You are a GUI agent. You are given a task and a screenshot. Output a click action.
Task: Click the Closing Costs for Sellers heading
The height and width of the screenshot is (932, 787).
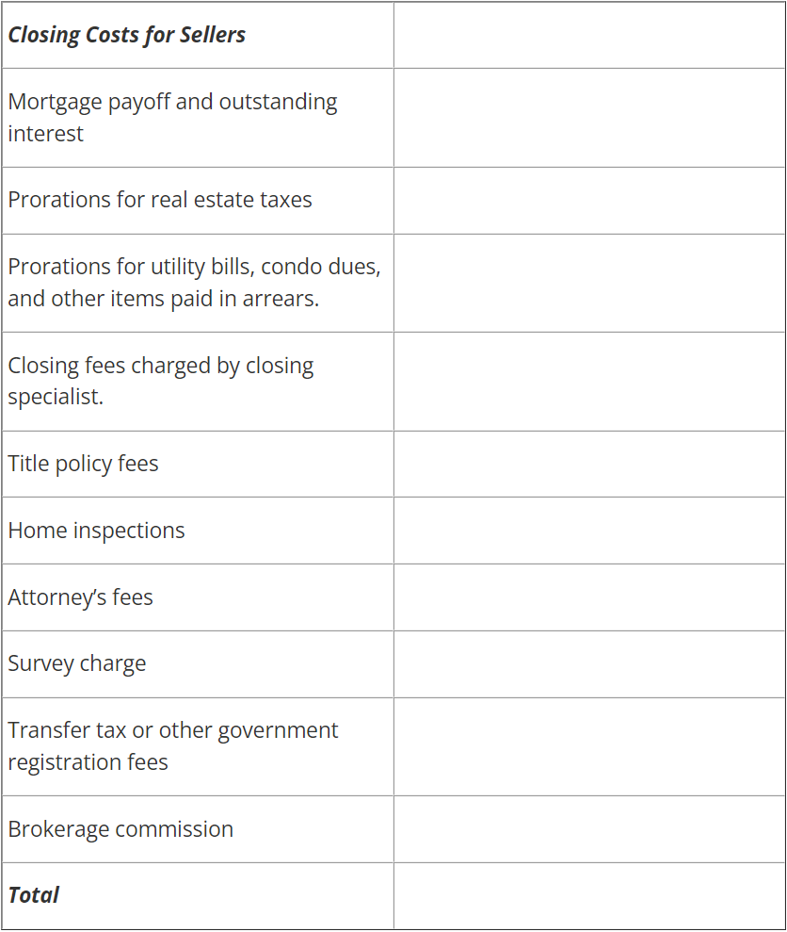126,35
